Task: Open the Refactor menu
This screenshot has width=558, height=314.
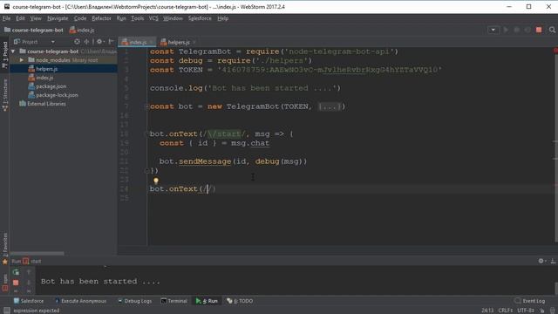Action: 101,18
